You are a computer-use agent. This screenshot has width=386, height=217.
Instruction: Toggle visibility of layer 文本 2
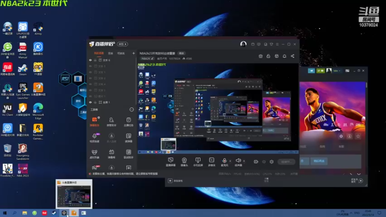(x=90, y=78)
